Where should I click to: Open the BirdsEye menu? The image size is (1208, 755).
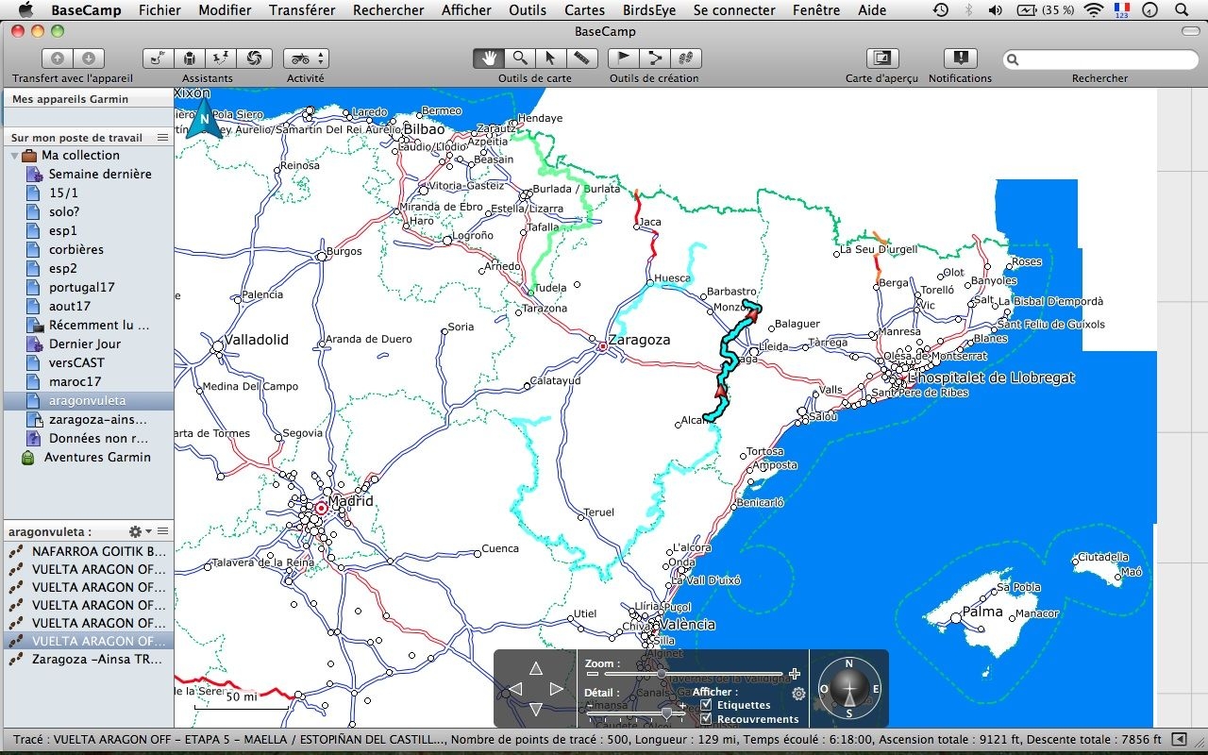pos(649,10)
